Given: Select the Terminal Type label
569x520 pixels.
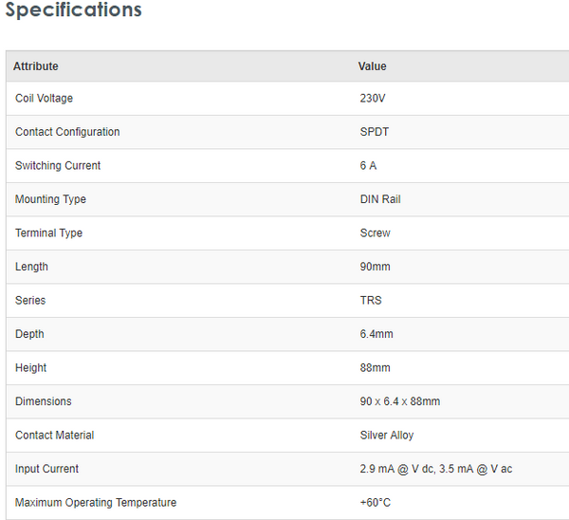Looking at the screenshot, I should (x=49, y=233).
